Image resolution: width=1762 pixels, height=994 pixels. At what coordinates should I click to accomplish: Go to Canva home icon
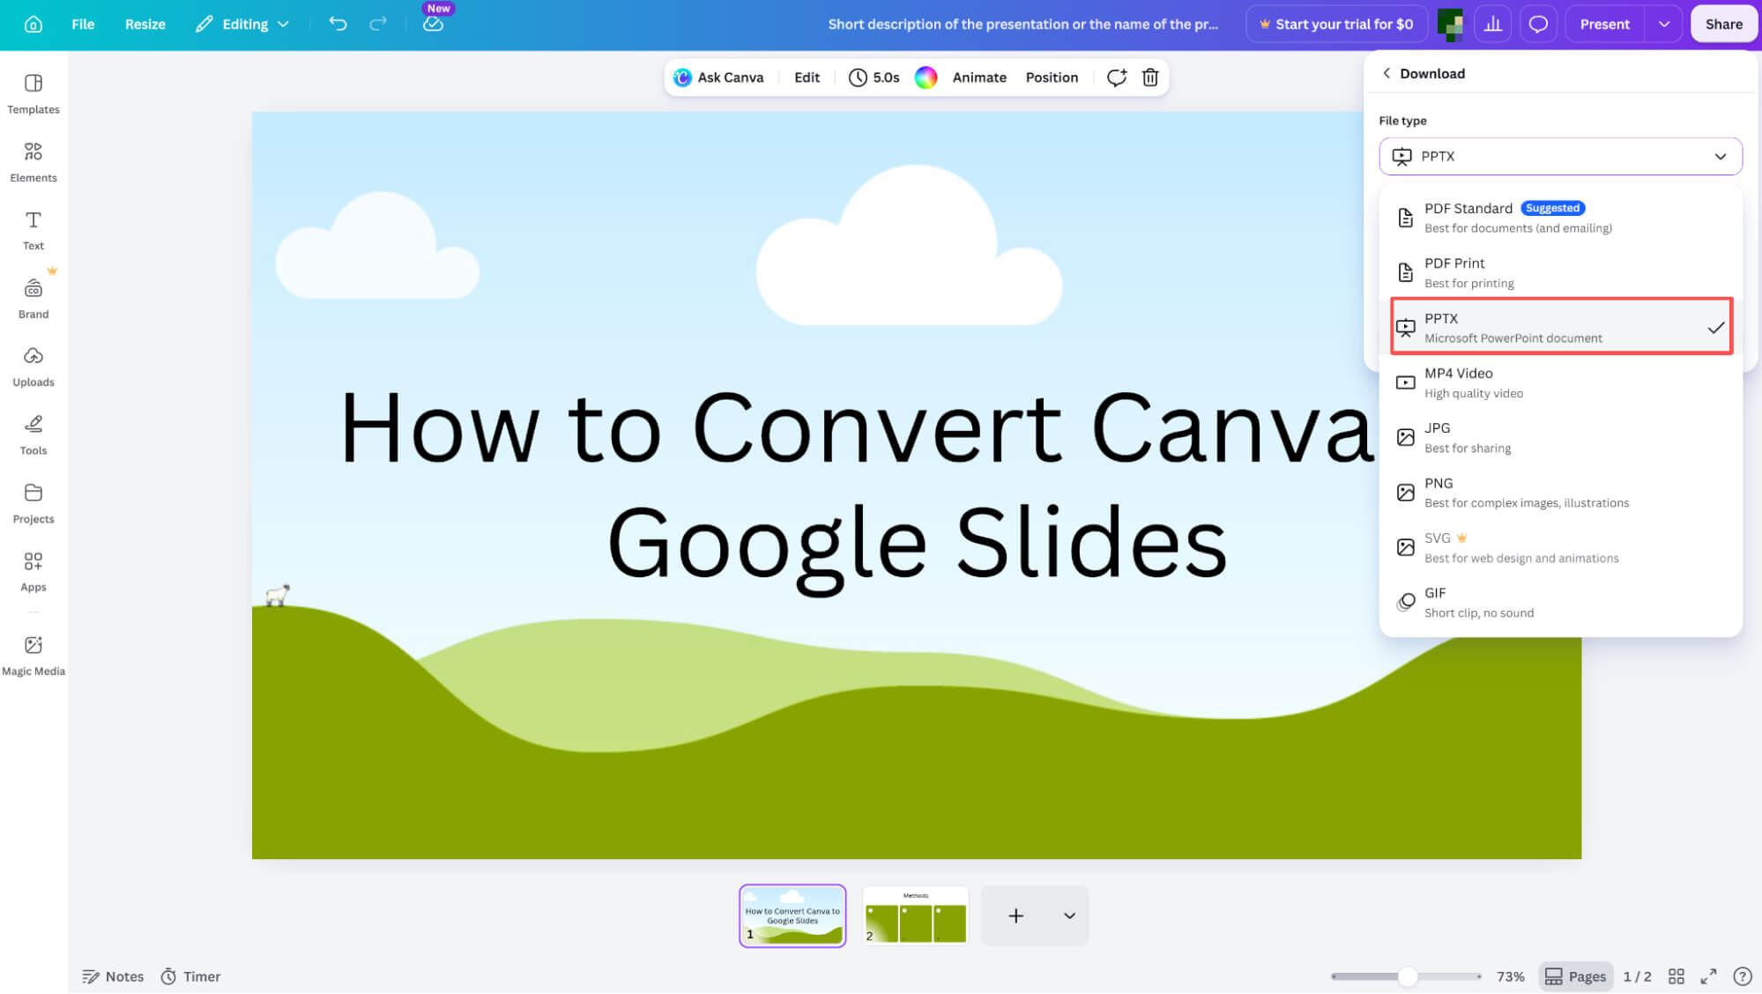(x=33, y=24)
